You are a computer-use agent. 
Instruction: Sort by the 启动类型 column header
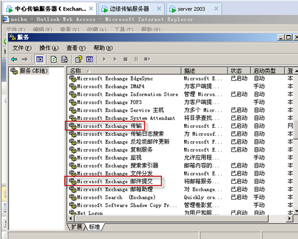267,71
